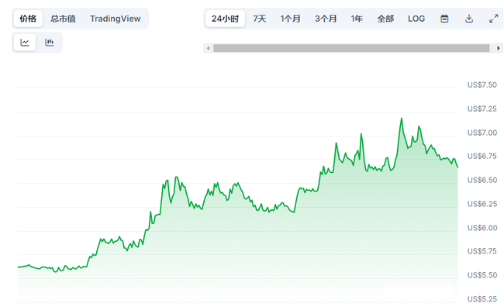Select the 1个月 time range
Image resolution: width=504 pixels, height=307 pixels.
[x=290, y=19]
